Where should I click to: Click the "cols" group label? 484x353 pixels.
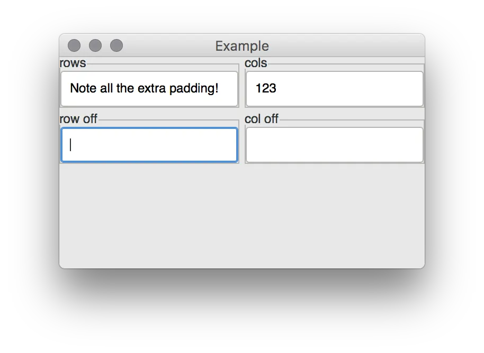pos(256,63)
